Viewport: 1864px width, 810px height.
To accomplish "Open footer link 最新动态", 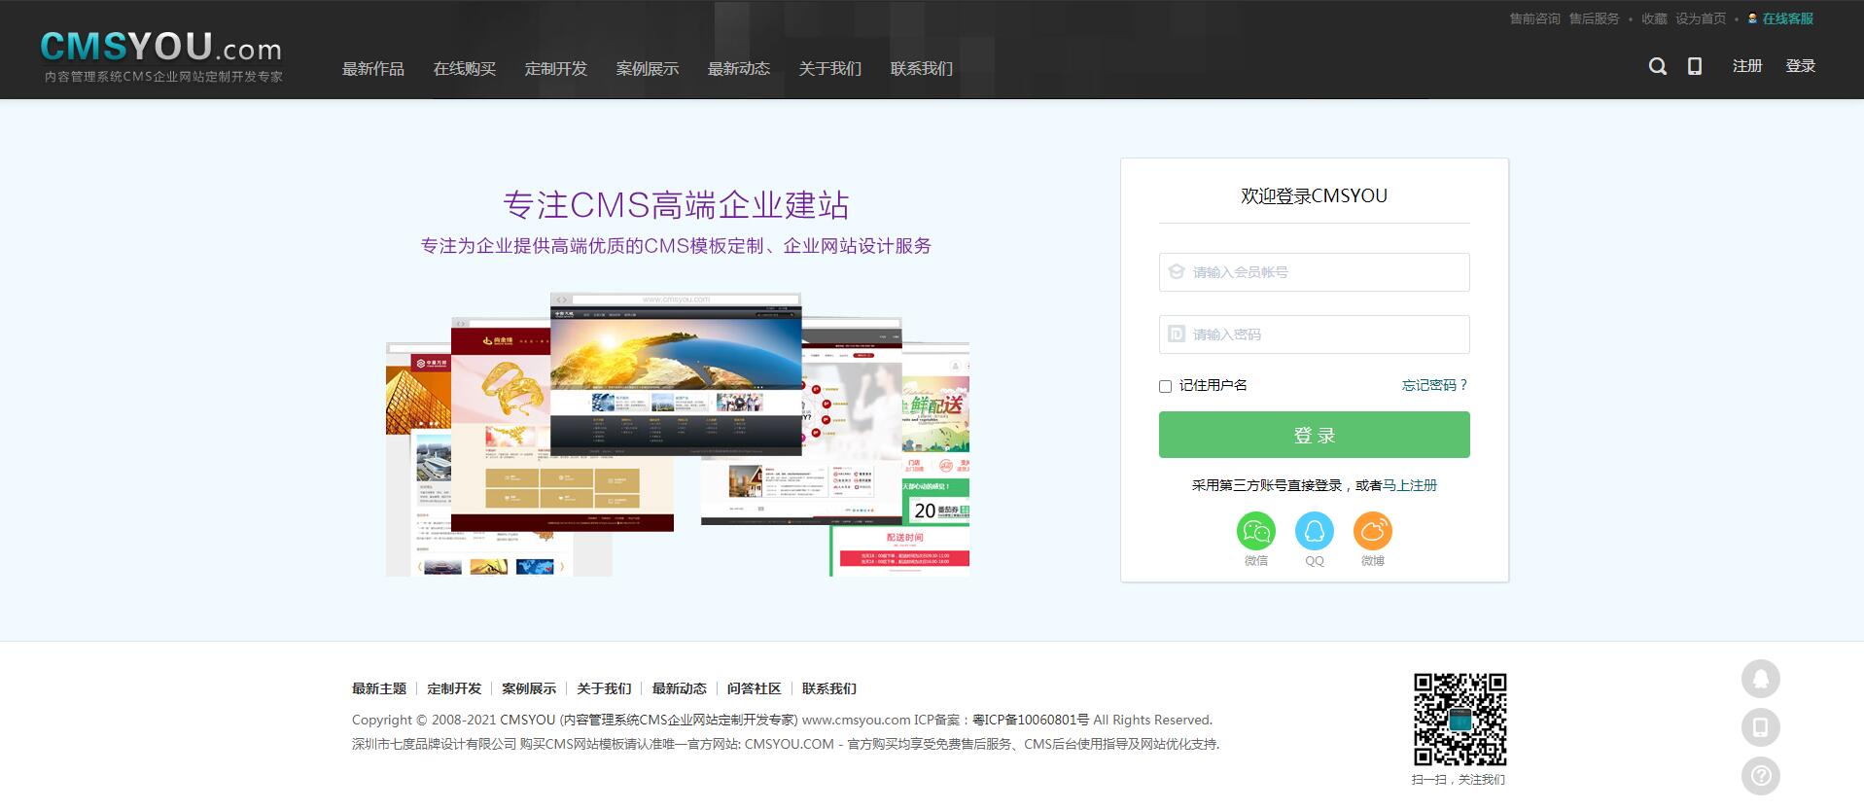I will click(x=679, y=688).
